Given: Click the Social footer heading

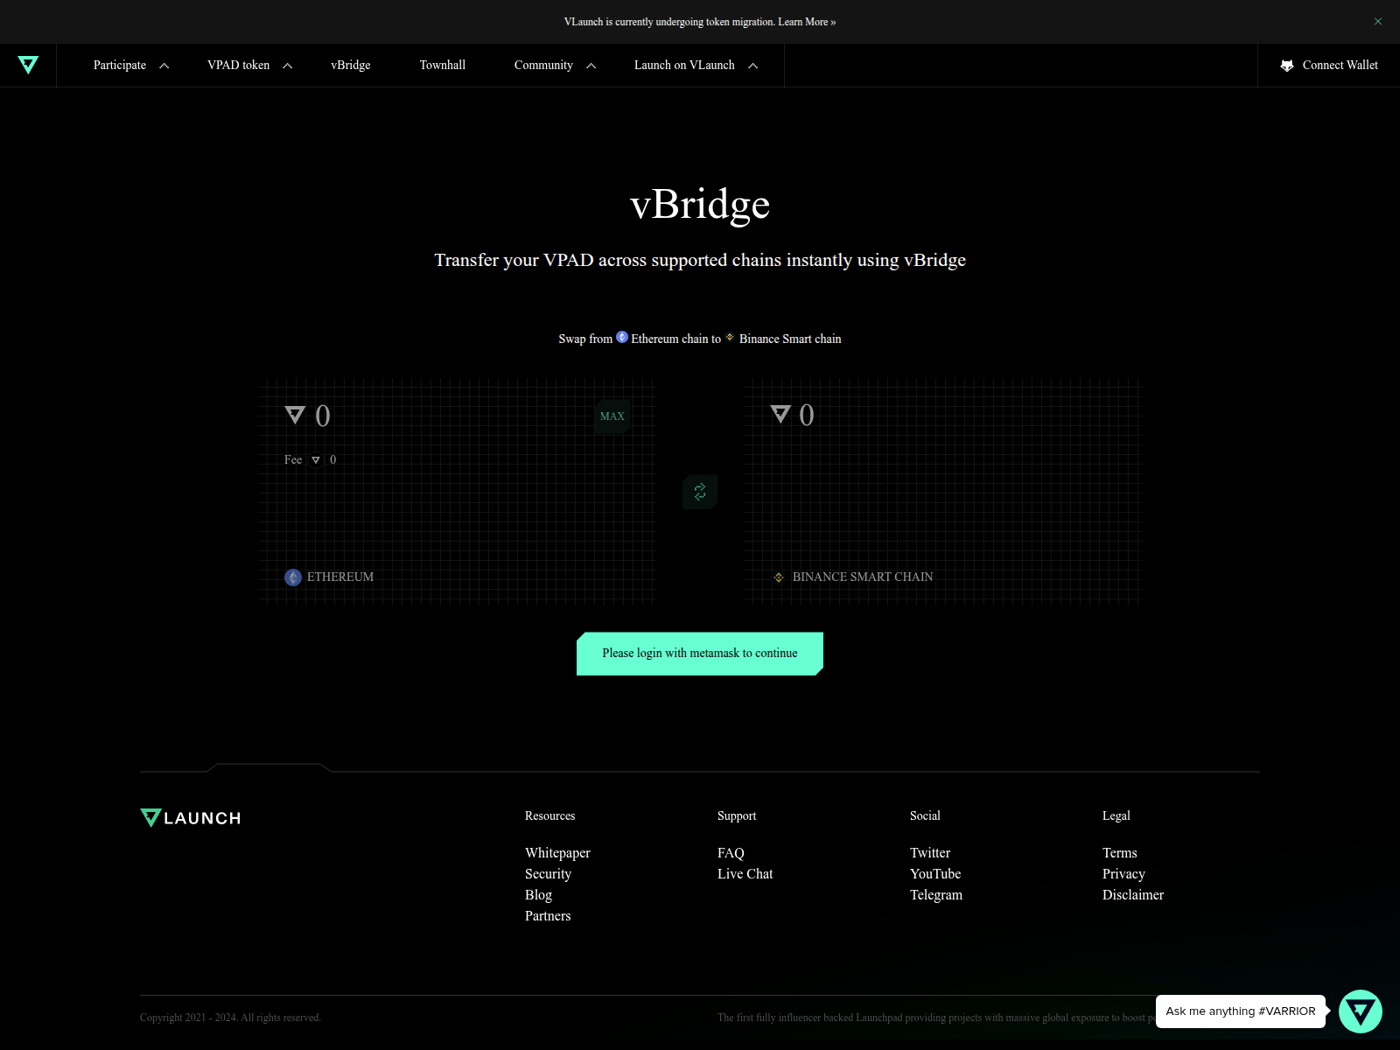Looking at the screenshot, I should pos(925,815).
